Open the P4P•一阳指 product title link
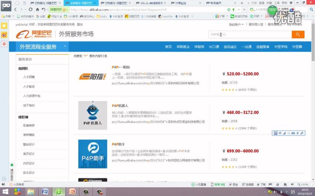This screenshot has height=196, width=315. click(121, 67)
